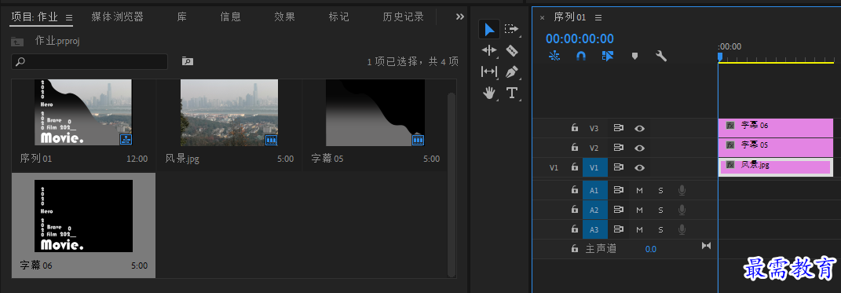Mute audio track A2
Viewport: 841px width, 293px height.
click(x=639, y=210)
